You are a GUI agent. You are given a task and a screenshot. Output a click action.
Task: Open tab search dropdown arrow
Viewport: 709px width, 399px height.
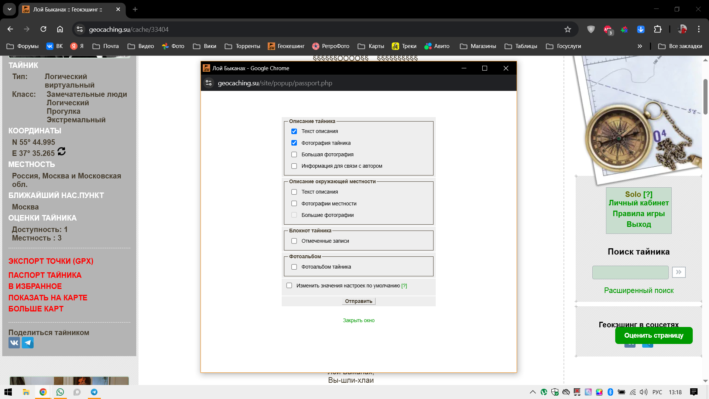(x=10, y=9)
